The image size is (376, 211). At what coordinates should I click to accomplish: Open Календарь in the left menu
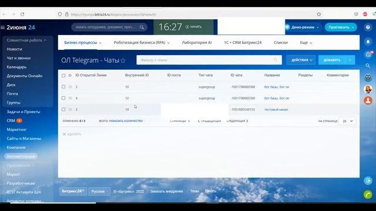16,67
